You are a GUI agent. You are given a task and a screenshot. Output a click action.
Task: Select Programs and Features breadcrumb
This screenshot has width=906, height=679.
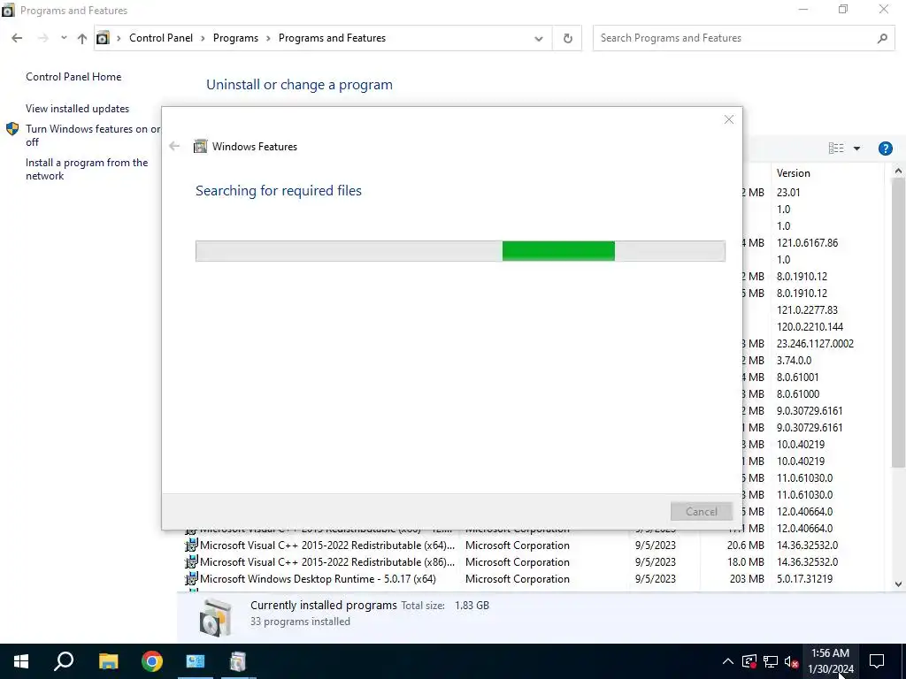332,38
